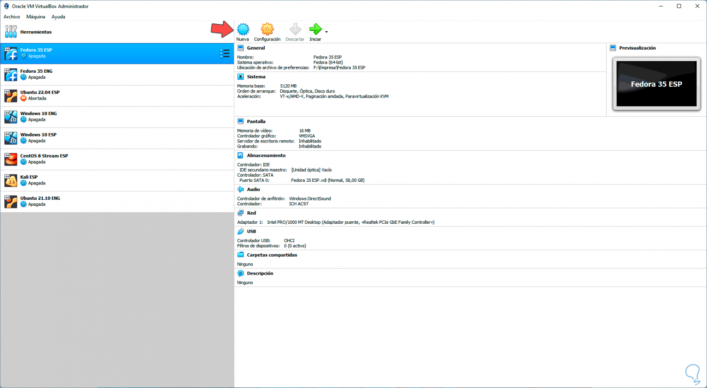
Task: Select the Kali ESP machine icon
Action: (x=11, y=180)
